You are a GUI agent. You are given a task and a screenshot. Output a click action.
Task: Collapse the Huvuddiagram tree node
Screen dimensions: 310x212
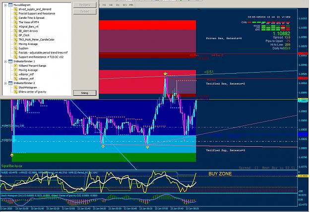(x=5, y=5)
